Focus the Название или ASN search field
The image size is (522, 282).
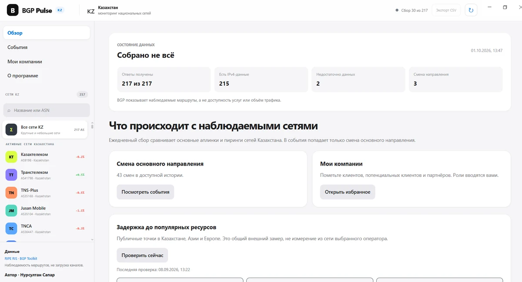(x=47, y=110)
